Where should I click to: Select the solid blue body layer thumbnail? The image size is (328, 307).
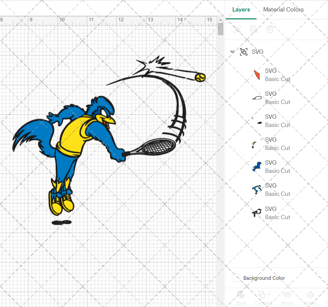click(257, 167)
